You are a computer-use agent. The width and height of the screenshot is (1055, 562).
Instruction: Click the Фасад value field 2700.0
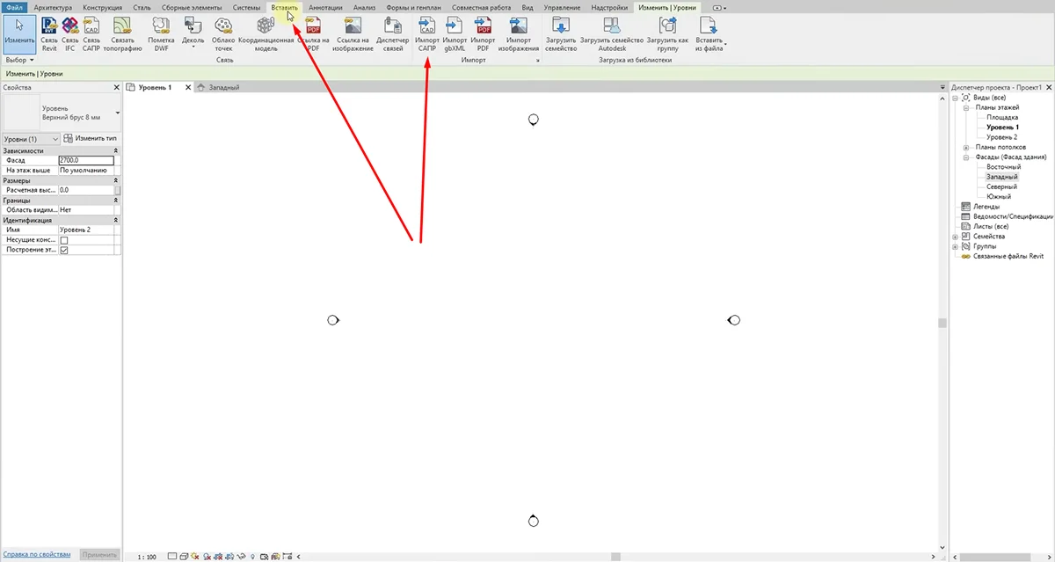tap(85, 161)
